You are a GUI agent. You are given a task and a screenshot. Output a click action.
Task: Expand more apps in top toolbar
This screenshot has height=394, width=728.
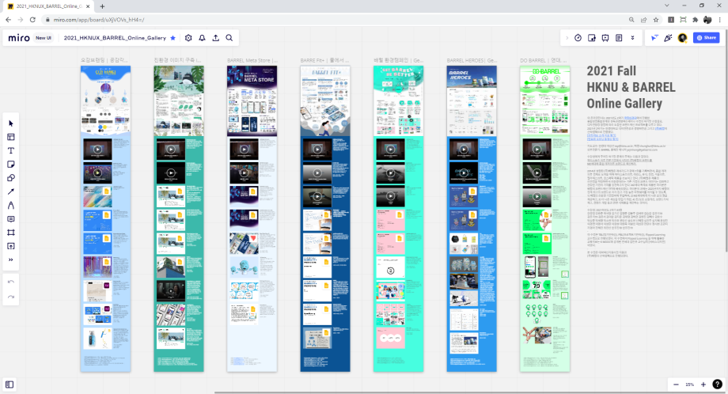tap(632, 37)
